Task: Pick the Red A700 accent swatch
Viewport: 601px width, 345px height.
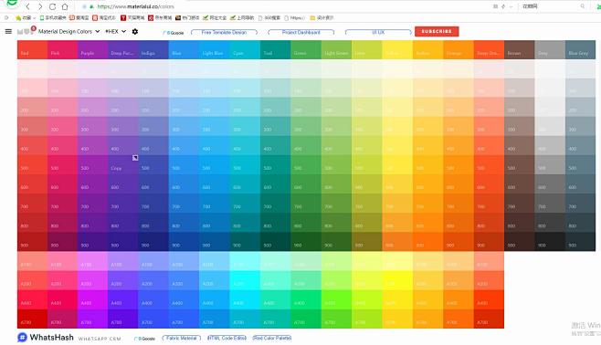Action: [33, 319]
